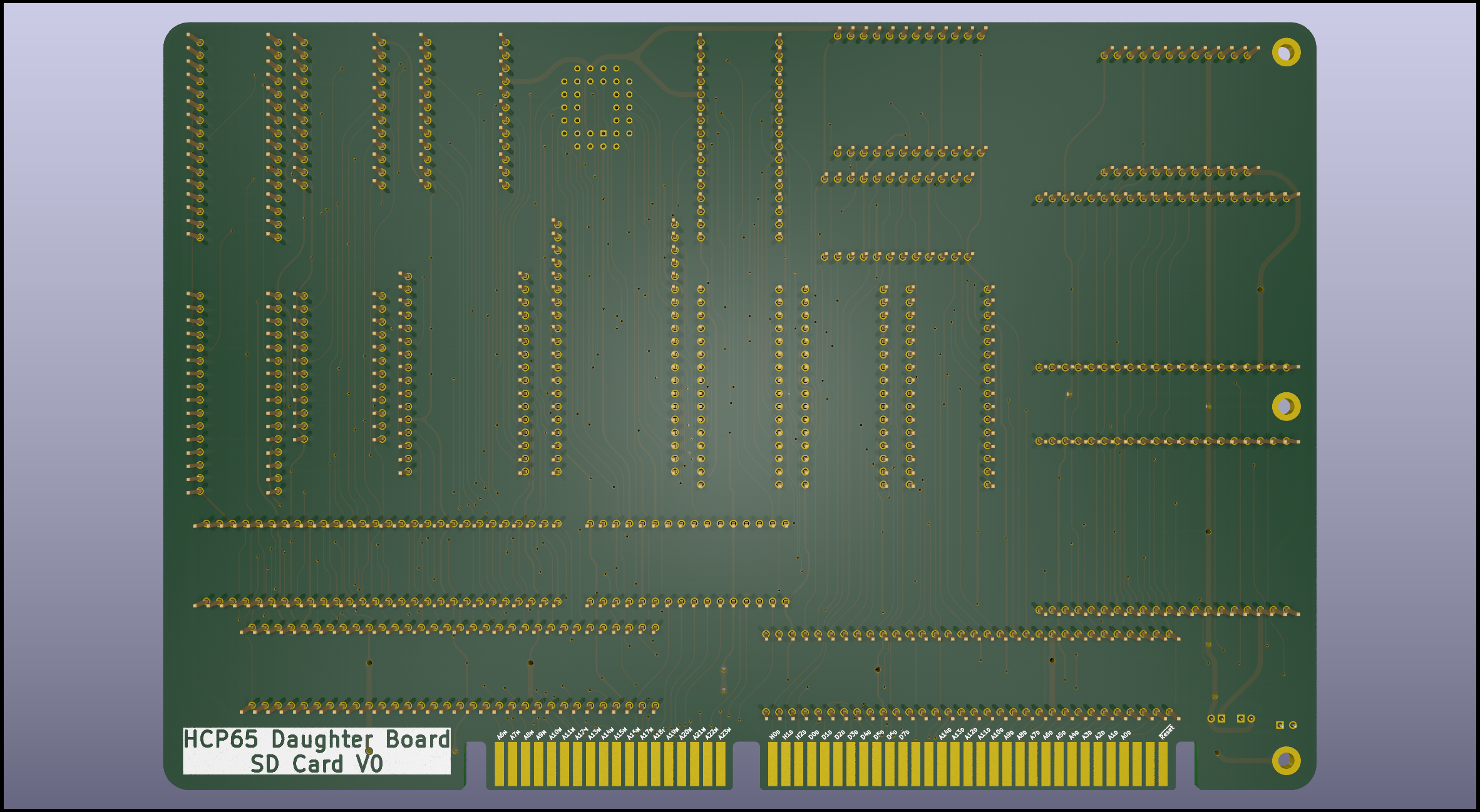Click the leftmost slot cutout beside the label

(476, 766)
